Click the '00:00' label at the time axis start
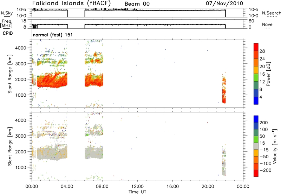This screenshot has width=281, height=194. point(32,187)
